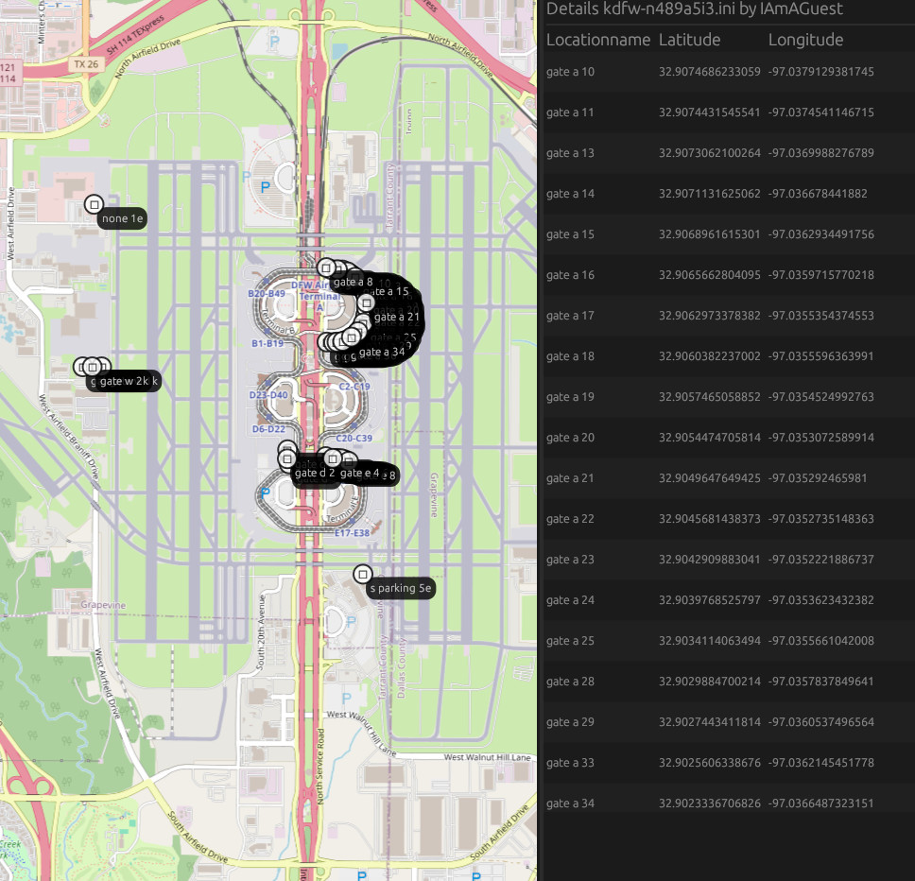The height and width of the screenshot is (881, 915).
Task: Click gate a 13 in the details table
Action: coord(730,153)
